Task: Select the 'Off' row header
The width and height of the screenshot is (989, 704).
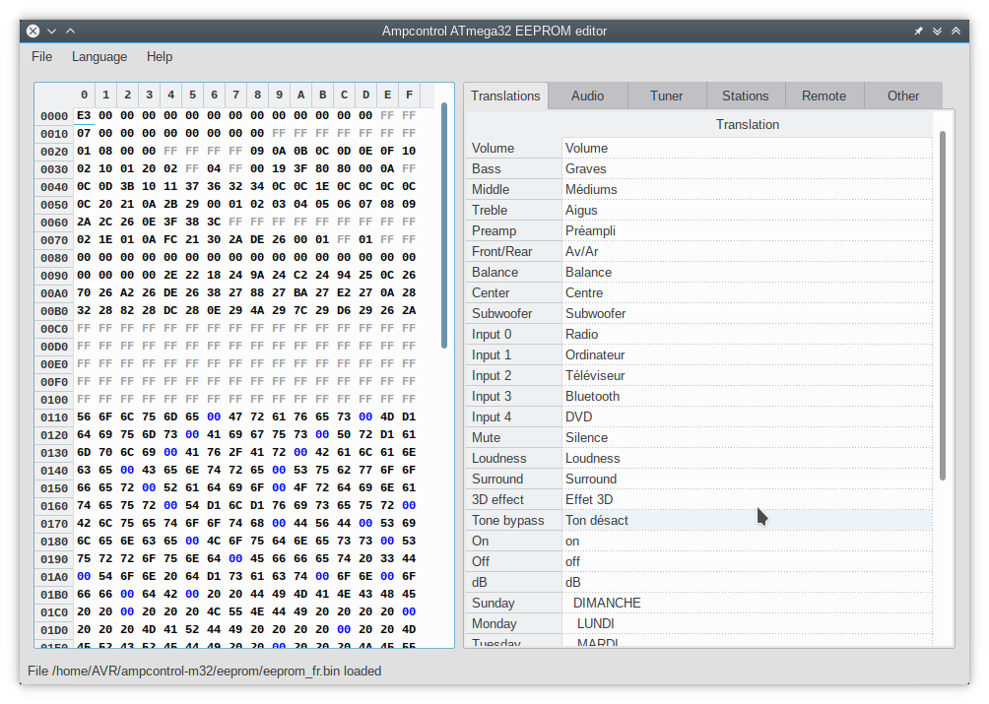Action: point(513,561)
